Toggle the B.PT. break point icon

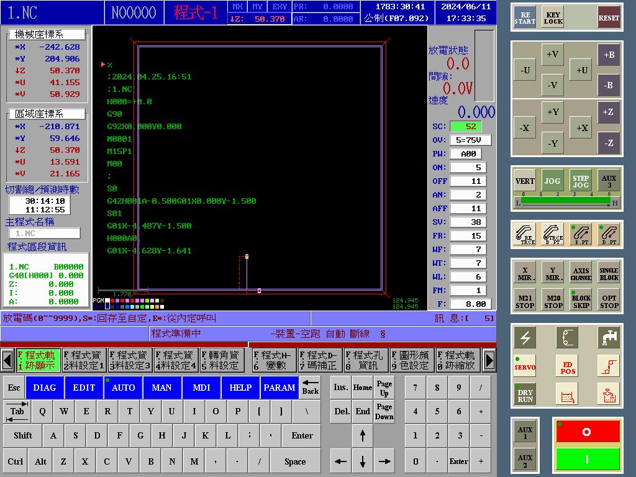coord(609,234)
